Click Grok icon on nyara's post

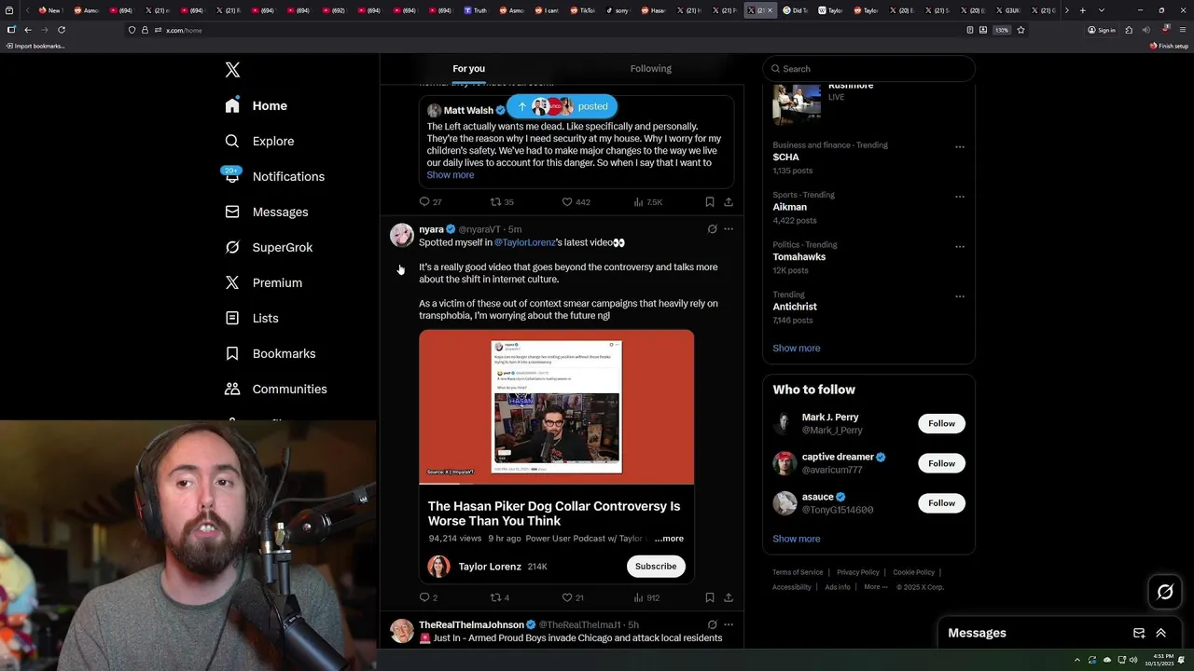tap(712, 228)
